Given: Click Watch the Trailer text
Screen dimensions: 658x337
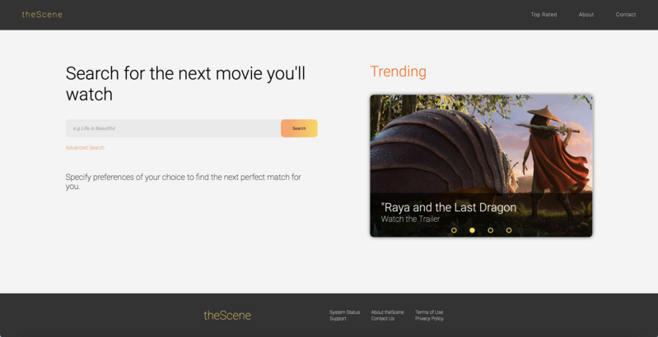Looking at the screenshot, I should click(410, 219).
